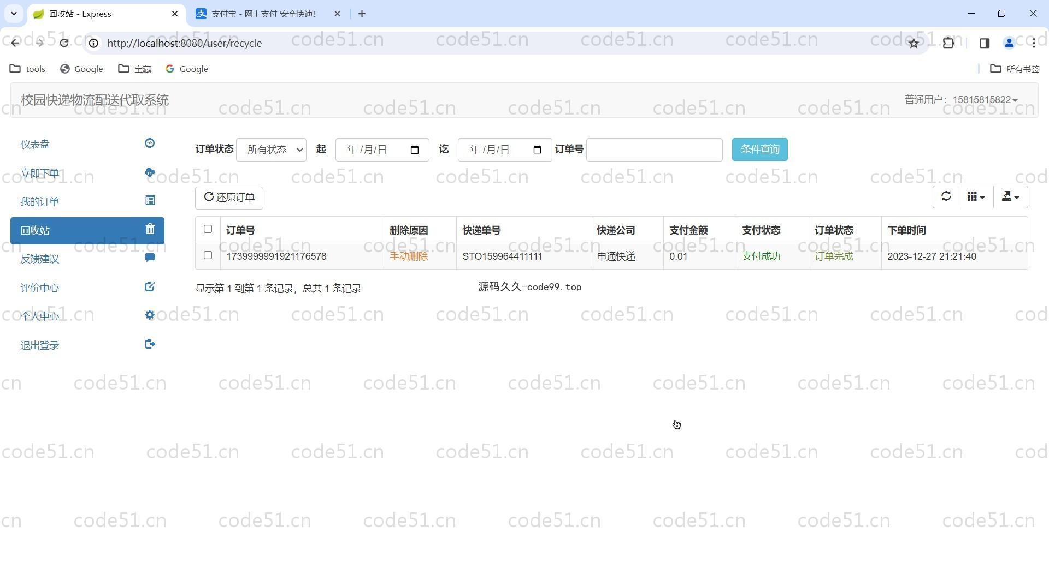1049x562 pixels.
Task: Reload the page using browser refresh icon
Action: click(x=64, y=43)
